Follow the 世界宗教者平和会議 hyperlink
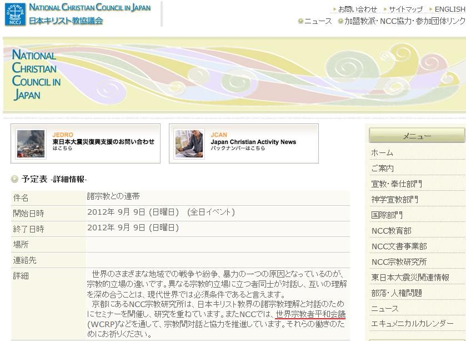The height and width of the screenshot is (341, 466). pyautogui.click(x=310, y=314)
